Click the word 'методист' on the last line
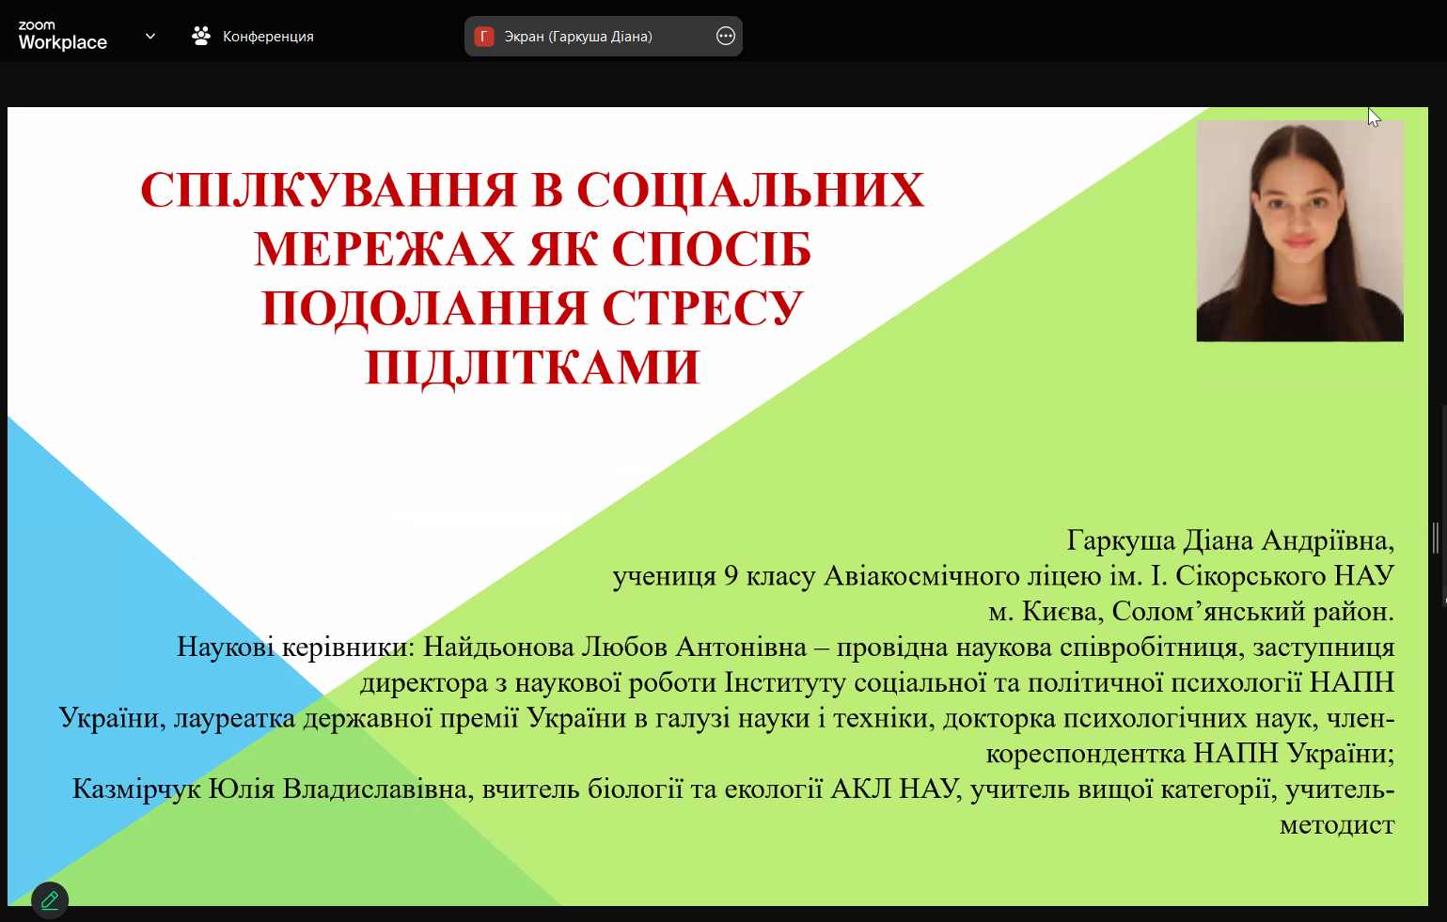The width and height of the screenshot is (1447, 922). [x=1336, y=824]
